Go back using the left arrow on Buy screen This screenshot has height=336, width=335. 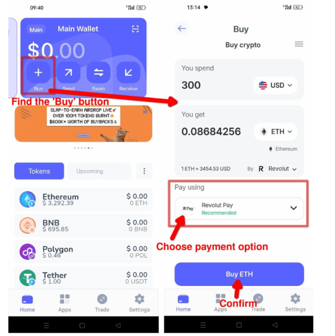[182, 28]
